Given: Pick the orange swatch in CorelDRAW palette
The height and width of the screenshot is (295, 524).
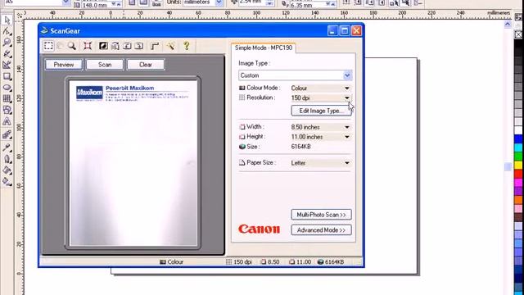Looking at the screenshot, I should 518,200.
